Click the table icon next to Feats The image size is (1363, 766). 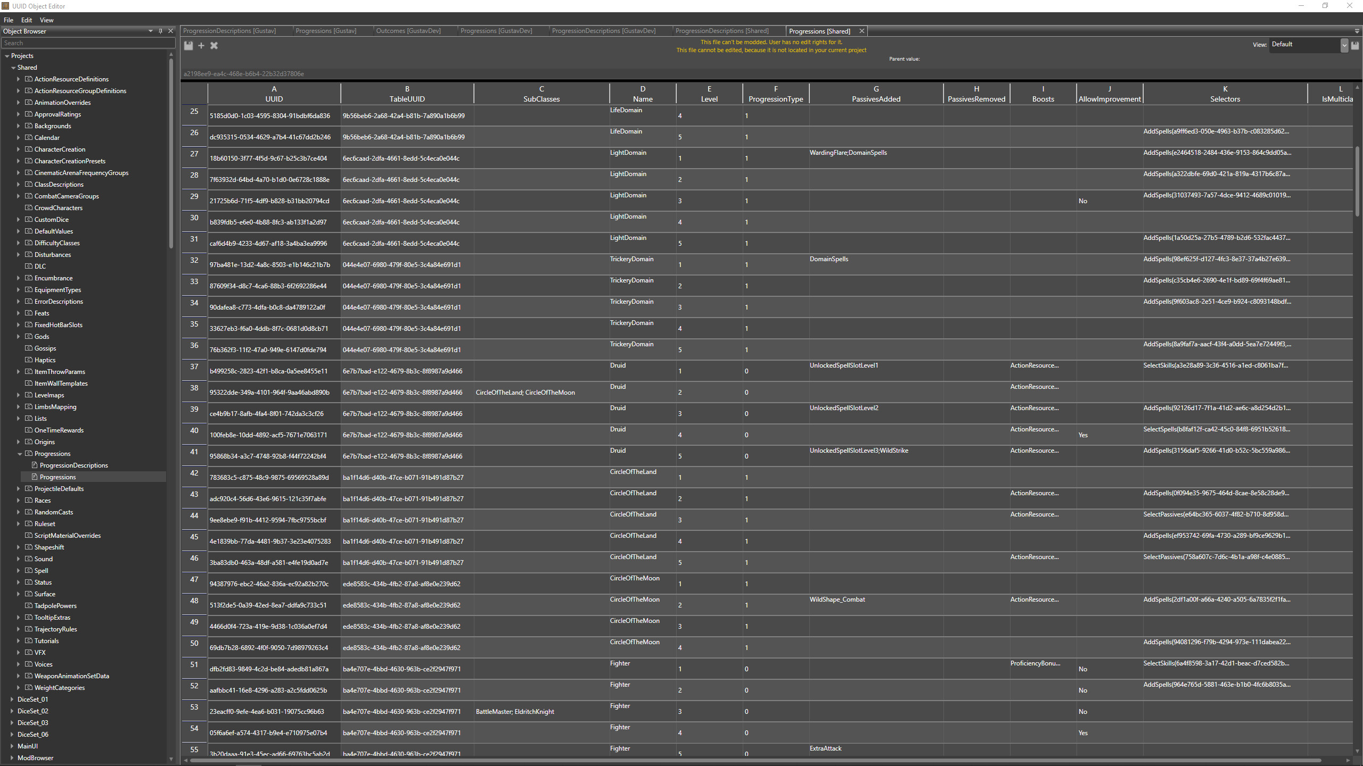point(28,313)
